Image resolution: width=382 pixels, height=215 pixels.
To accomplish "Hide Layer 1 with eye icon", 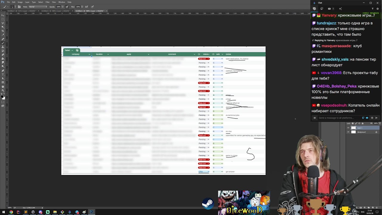I will click(x=348, y=128).
